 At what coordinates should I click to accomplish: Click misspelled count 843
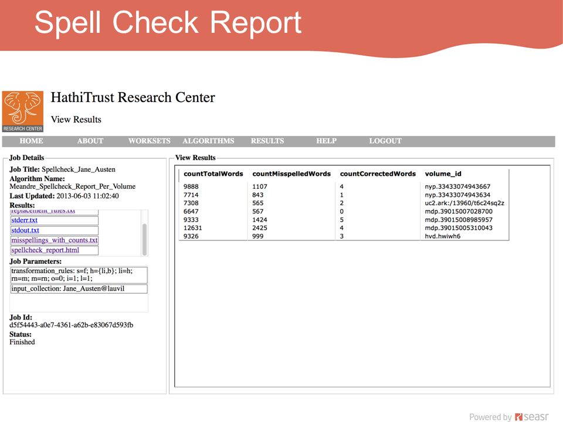click(x=258, y=195)
